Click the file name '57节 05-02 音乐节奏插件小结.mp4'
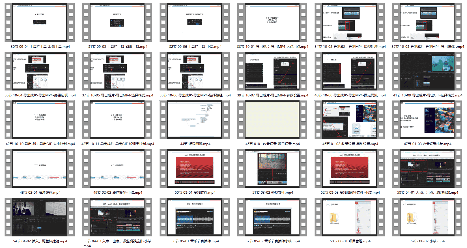Screen dimensions: 467x248 (x=273, y=241)
